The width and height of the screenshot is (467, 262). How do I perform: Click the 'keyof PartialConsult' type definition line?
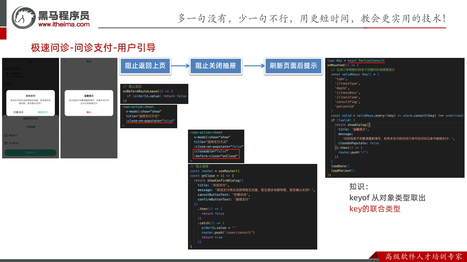tap(356, 61)
